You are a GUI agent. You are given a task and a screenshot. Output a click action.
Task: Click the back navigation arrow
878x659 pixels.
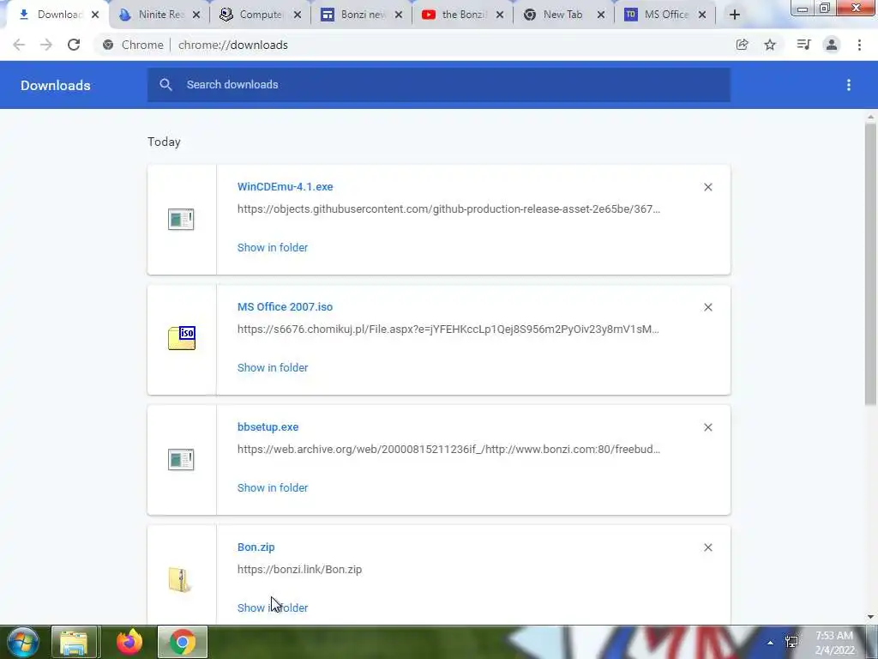pyautogui.click(x=19, y=45)
